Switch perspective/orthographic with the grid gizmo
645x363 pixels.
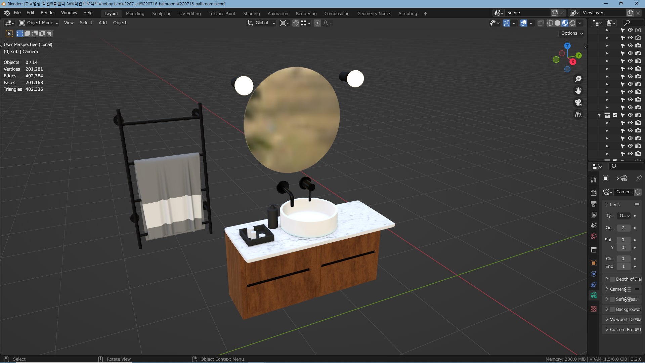tap(578, 115)
